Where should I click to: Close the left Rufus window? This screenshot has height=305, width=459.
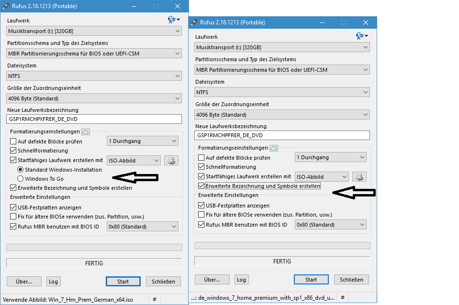[178, 6]
